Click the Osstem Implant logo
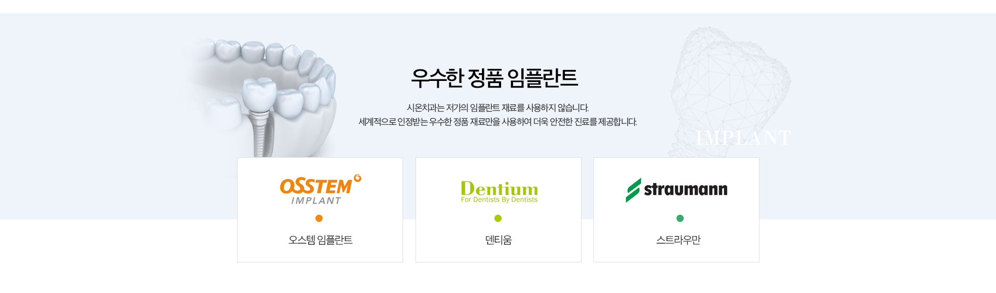 321,190
